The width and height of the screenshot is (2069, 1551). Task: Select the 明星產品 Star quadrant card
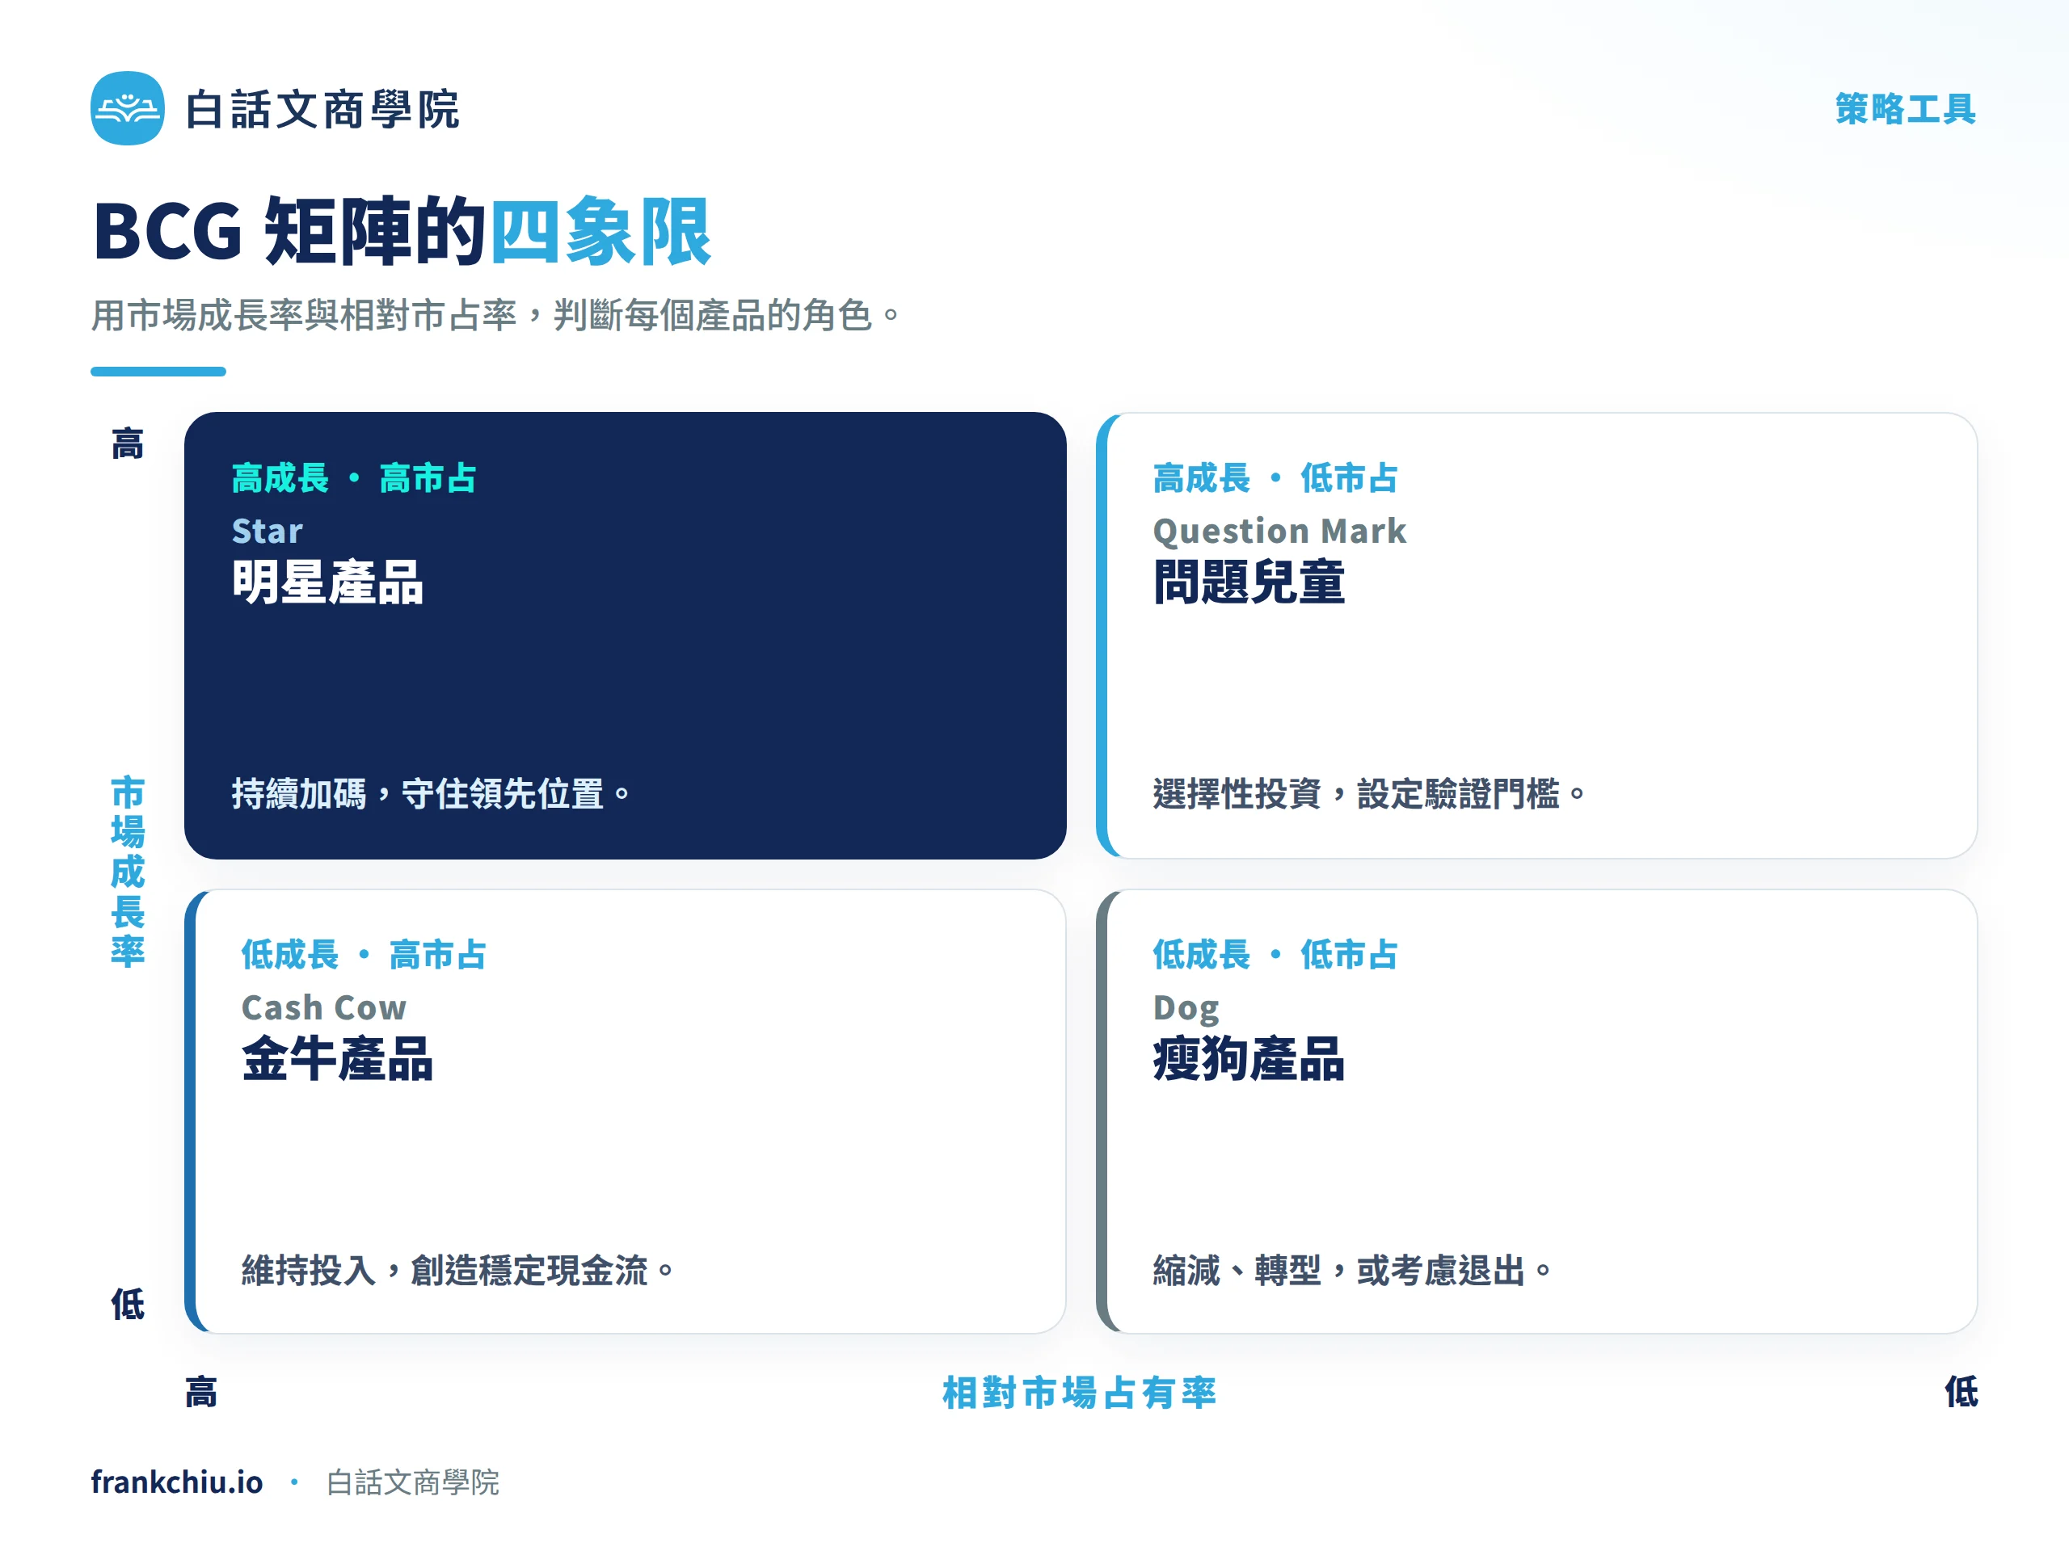point(625,635)
